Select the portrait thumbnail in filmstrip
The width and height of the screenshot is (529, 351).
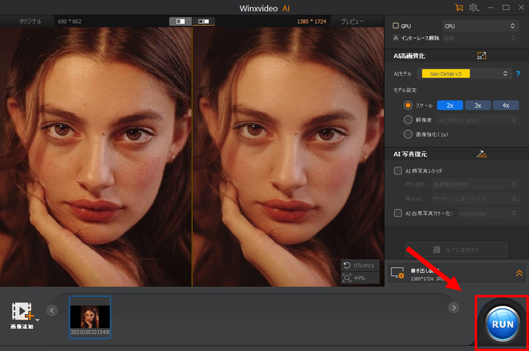pyautogui.click(x=90, y=317)
